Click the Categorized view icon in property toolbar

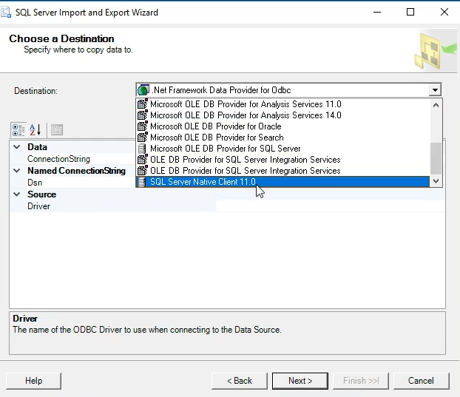pos(18,130)
